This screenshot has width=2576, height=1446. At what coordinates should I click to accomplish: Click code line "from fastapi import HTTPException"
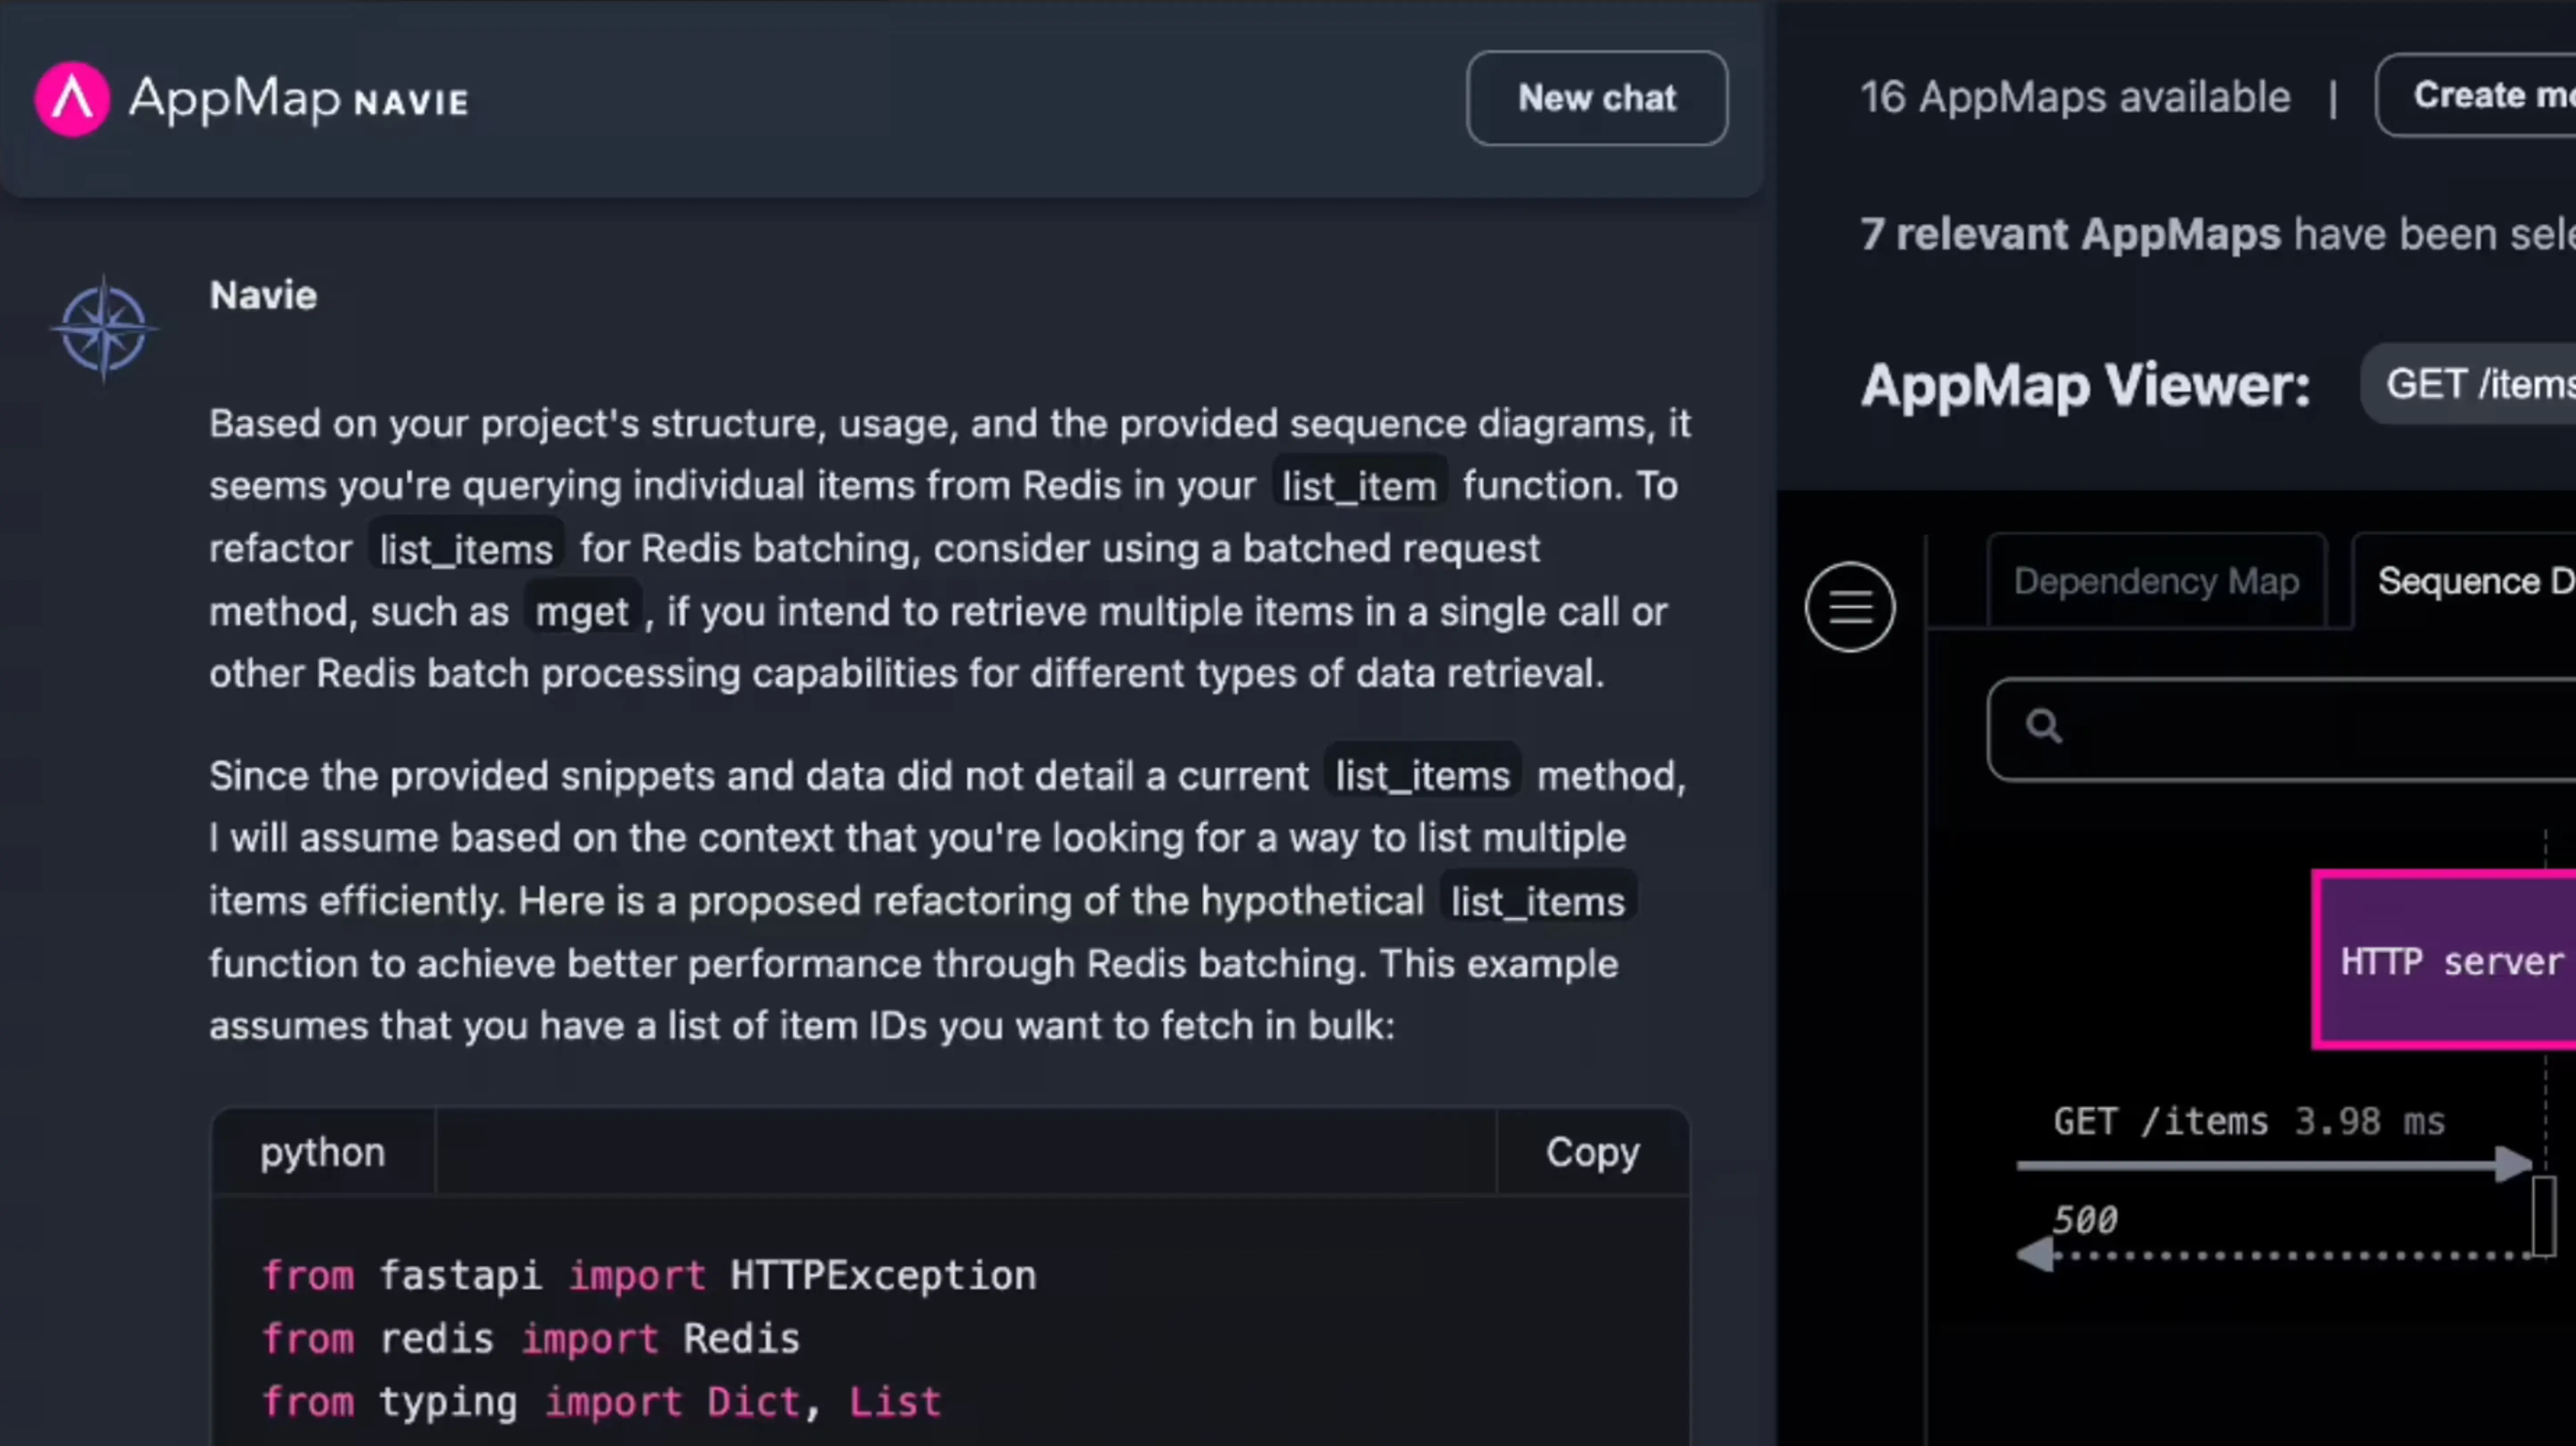point(649,1276)
